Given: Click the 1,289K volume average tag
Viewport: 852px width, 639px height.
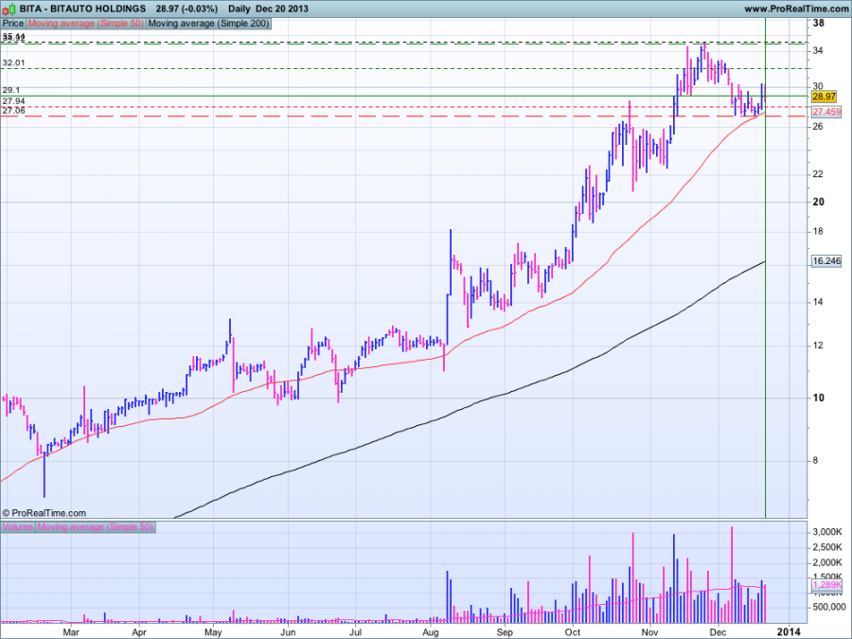Looking at the screenshot, I should coord(826,585).
